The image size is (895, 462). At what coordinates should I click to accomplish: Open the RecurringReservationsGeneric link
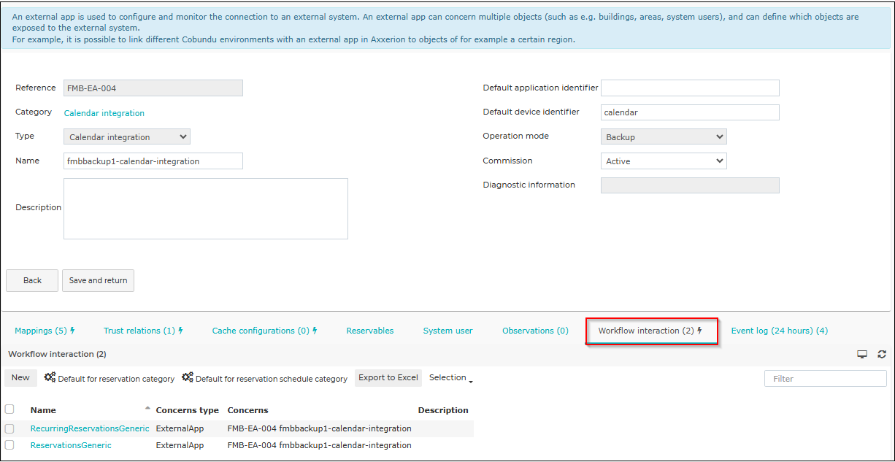90,428
